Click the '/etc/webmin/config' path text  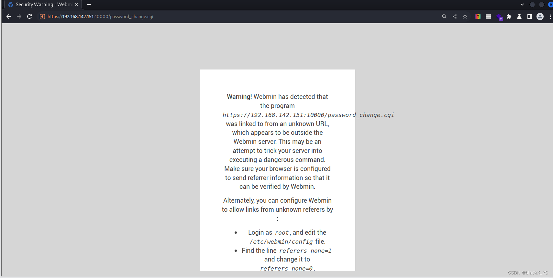click(281, 242)
